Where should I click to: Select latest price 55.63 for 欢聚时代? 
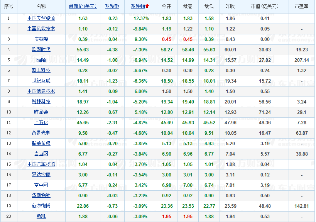click(83, 50)
